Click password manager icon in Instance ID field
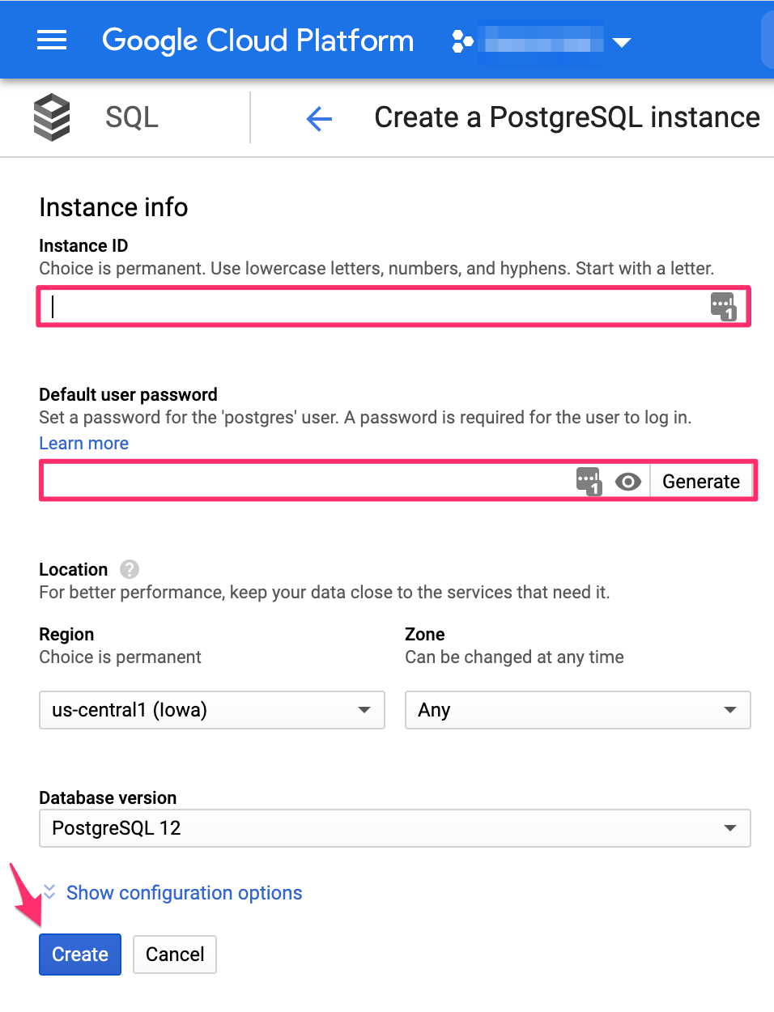The width and height of the screenshot is (774, 1012). point(722,306)
